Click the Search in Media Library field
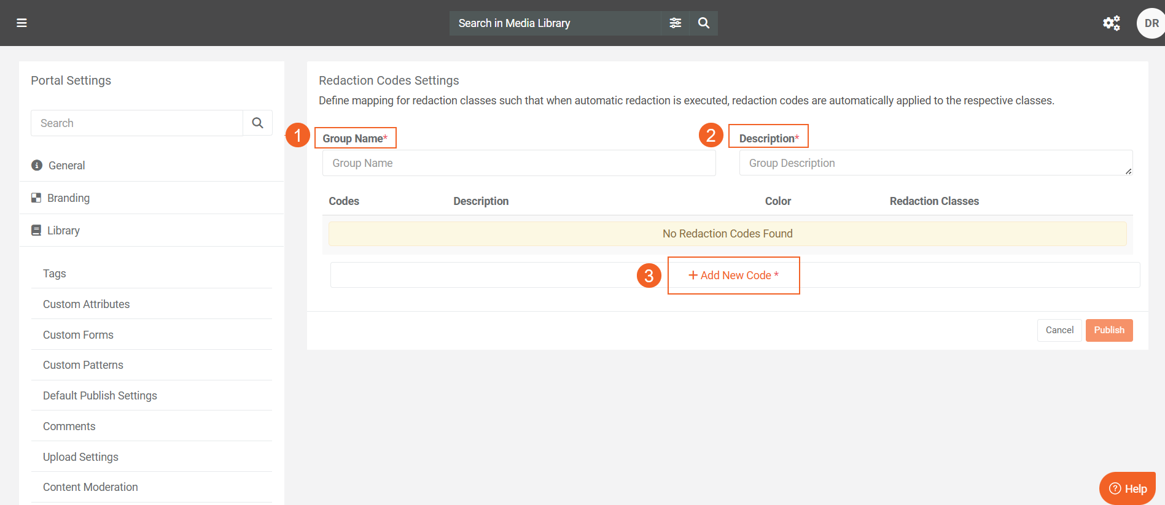Screen dimensions: 1165x505 tap(556, 23)
